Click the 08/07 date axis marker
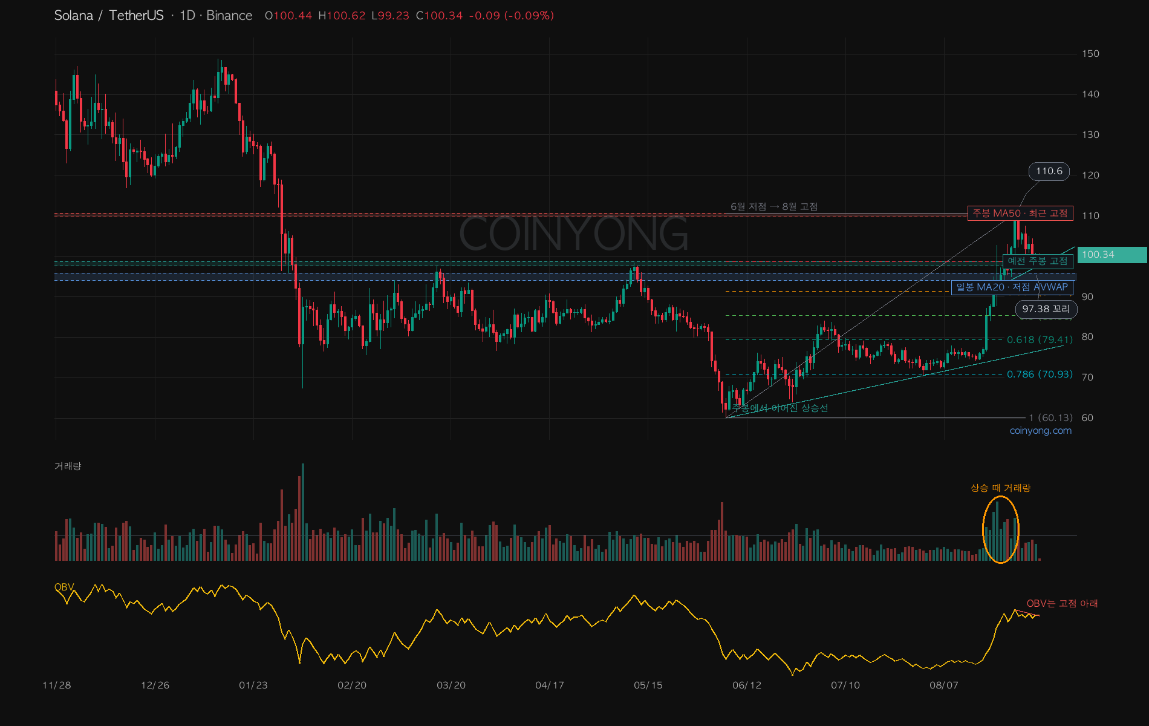 [943, 685]
